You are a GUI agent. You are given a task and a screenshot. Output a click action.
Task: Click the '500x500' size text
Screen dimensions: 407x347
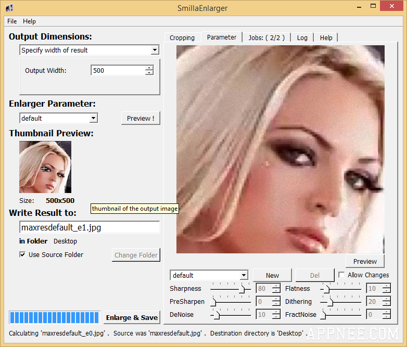(x=60, y=200)
